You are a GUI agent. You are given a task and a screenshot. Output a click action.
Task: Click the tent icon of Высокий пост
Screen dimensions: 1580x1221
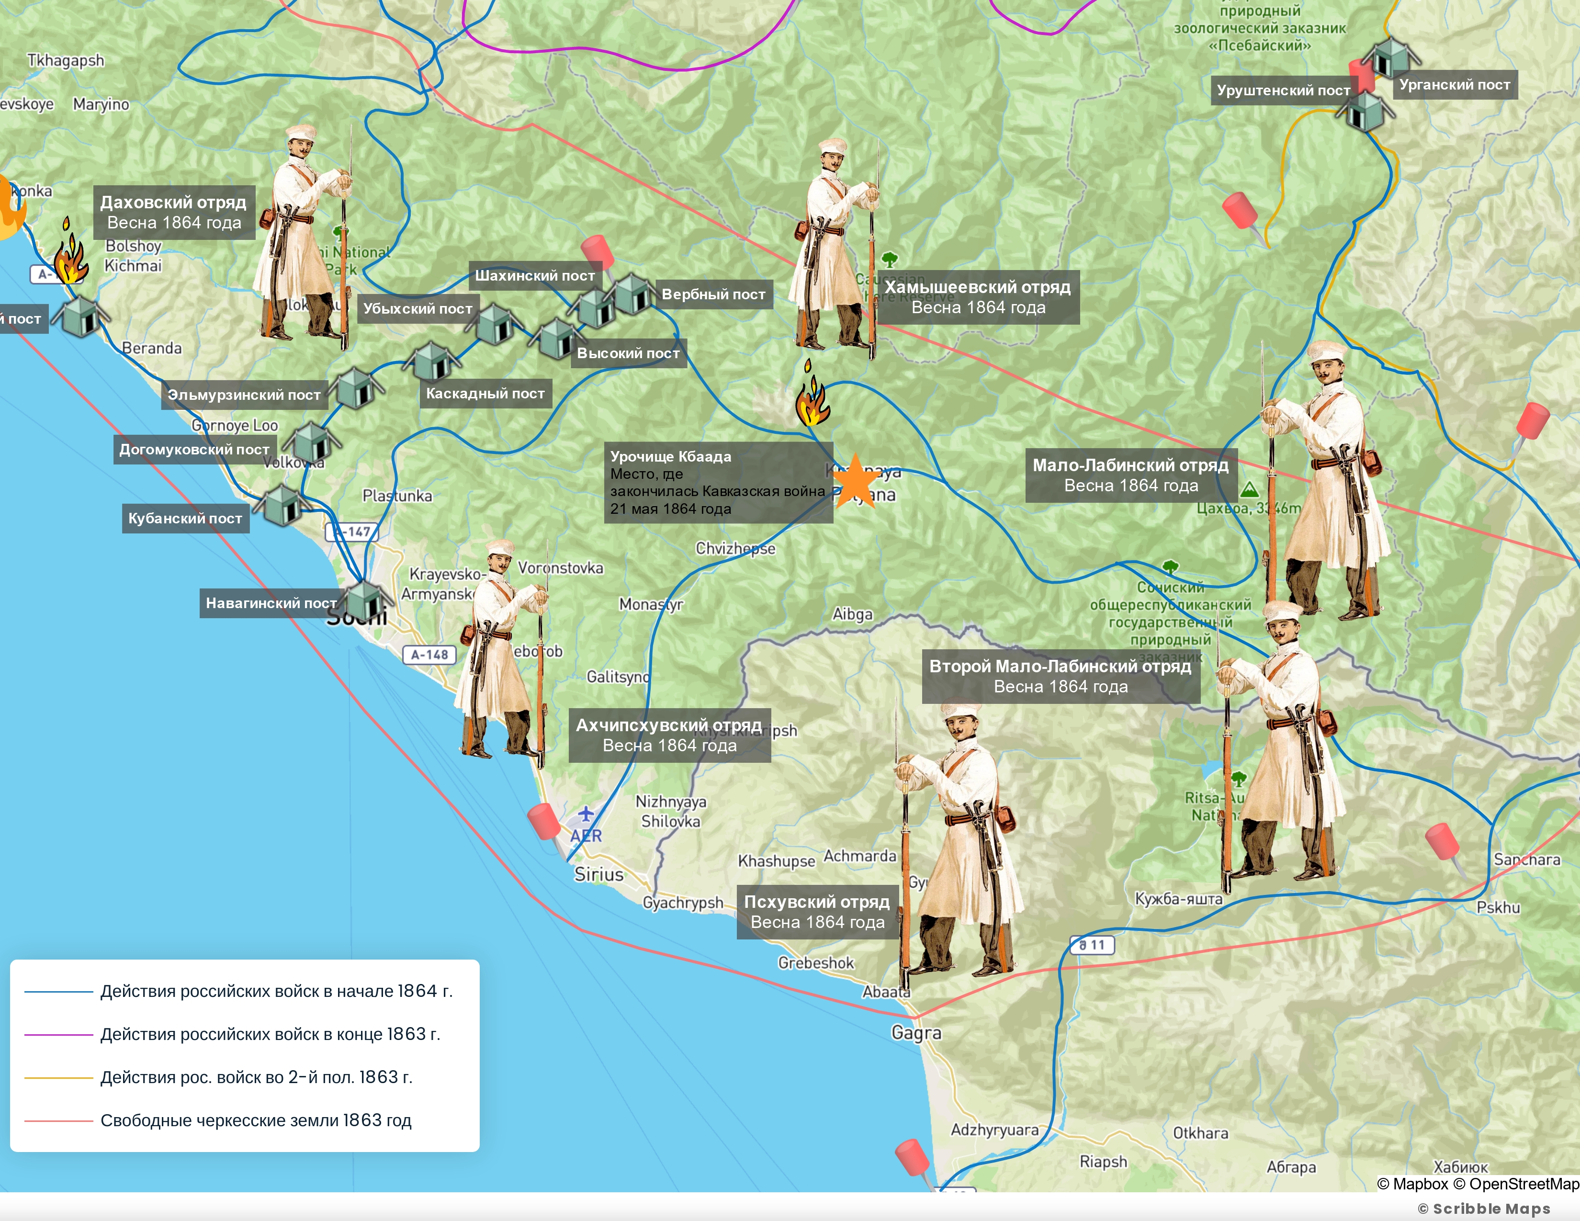[558, 338]
